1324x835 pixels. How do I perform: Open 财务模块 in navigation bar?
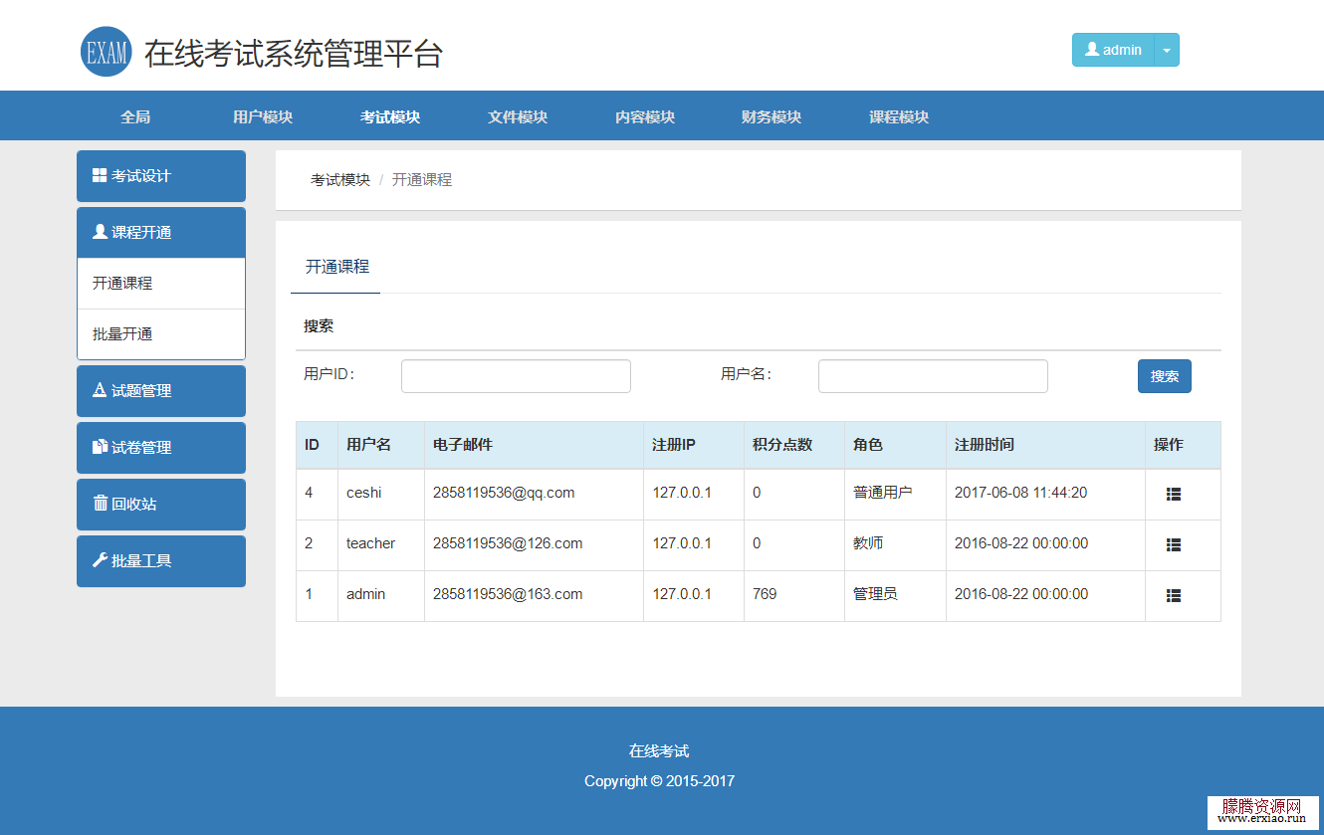point(772,116)
